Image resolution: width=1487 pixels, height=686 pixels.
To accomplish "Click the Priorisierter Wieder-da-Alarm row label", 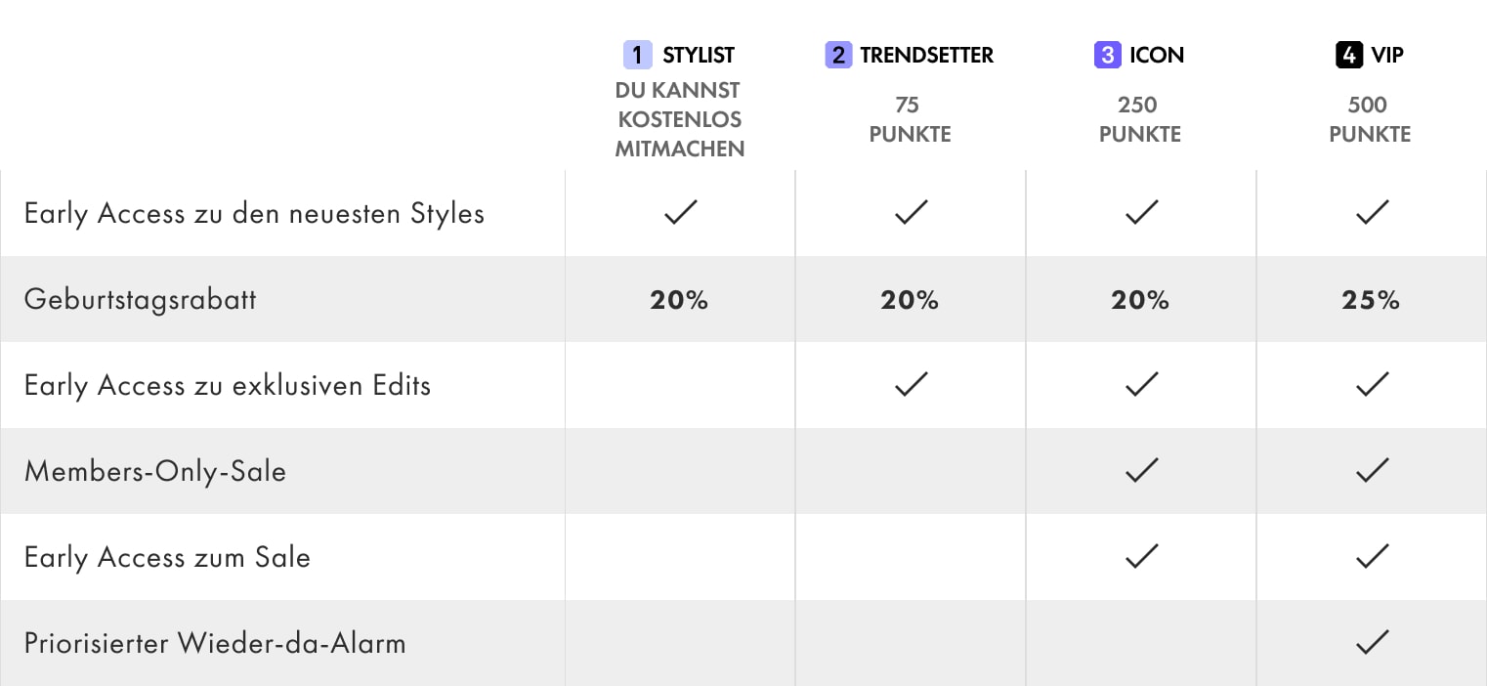I will (x=215, y=643).
